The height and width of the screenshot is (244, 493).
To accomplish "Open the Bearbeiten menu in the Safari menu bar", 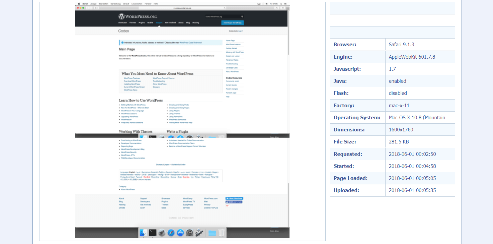I will tap(104, 4).
